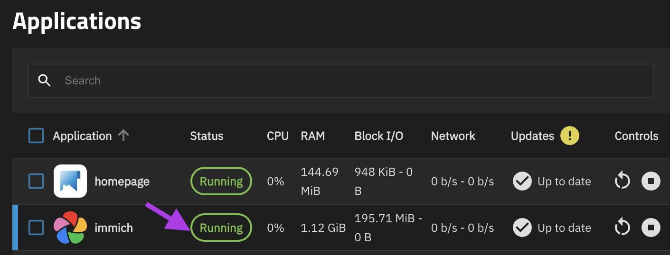Click the search magnifier icon
This screenshot has height=255, width=670.
click(44, 81)
